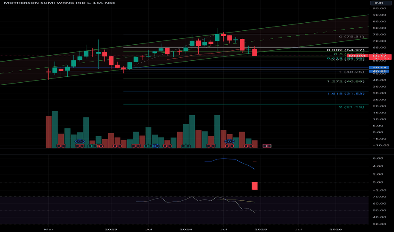Open the last red earnings 'E' marker before 2025
394x232 pixels.
[x=248, y=146]
